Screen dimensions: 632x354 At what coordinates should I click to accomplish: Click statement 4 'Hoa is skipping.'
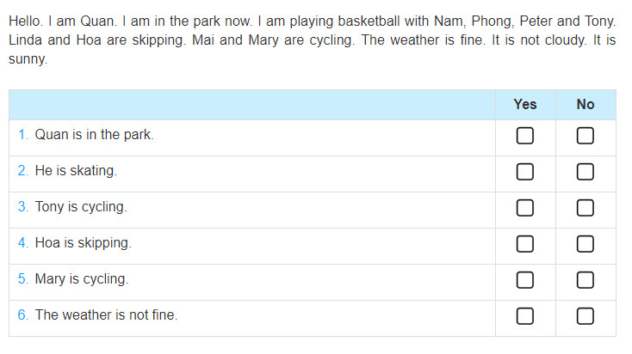(x=84, y=243)
